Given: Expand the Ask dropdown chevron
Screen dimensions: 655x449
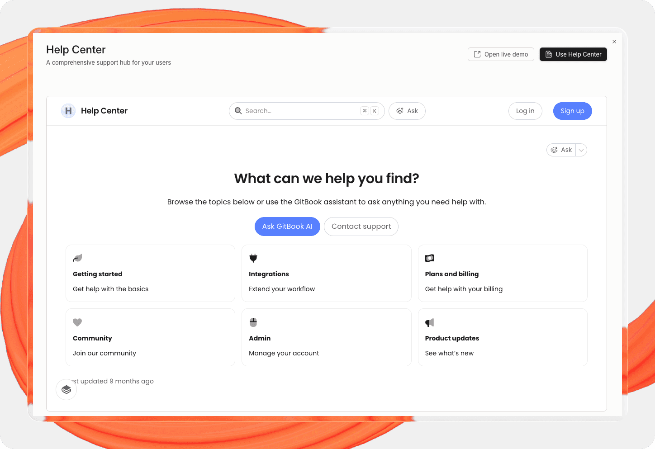Looking at the screenshot, I should [581, 150].
